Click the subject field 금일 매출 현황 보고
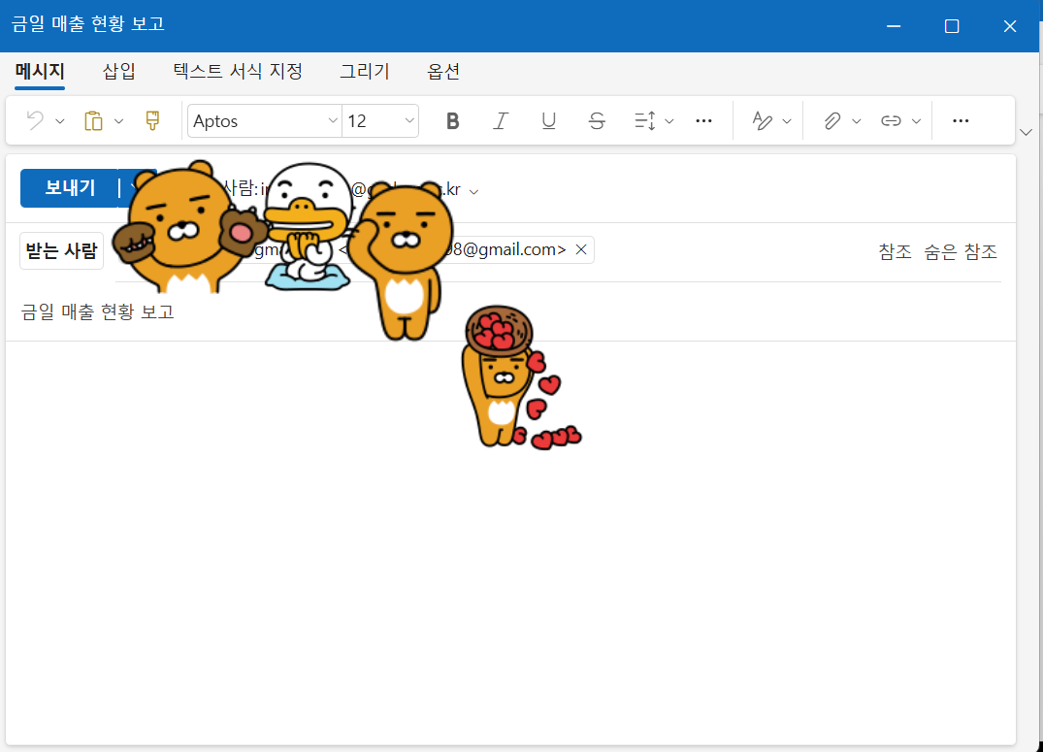The height and width of the screenshot is (752, 1043). click(511, 311)
